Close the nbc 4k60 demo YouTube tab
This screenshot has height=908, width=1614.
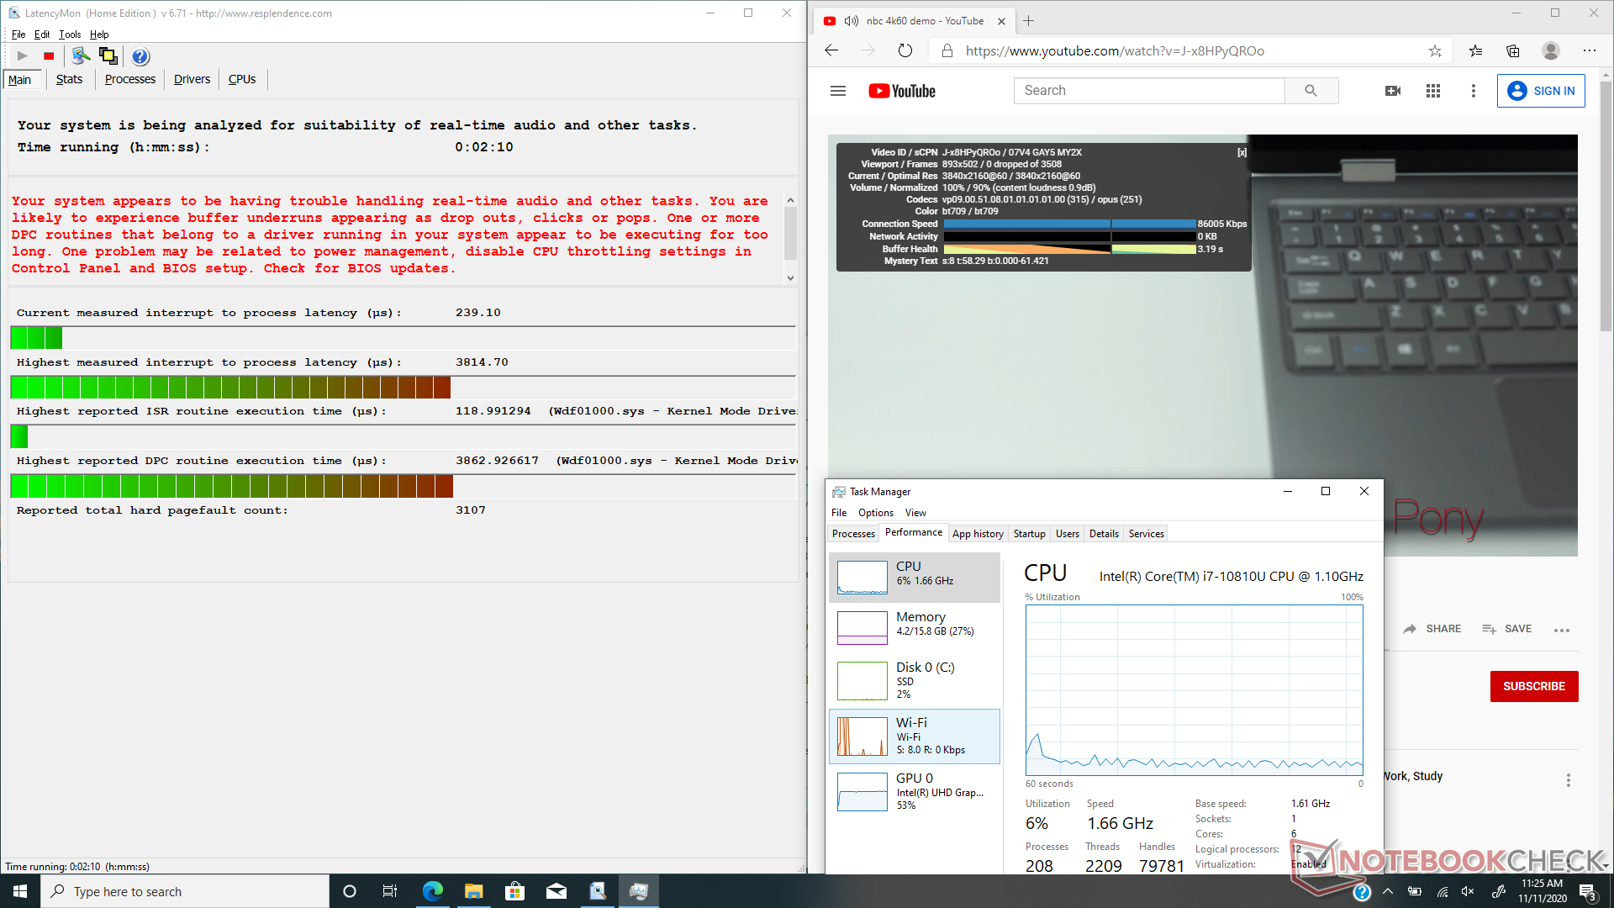coord(1001,21)
